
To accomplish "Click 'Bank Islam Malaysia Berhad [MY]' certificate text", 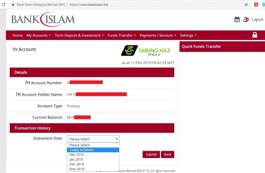I will [41, 5].
